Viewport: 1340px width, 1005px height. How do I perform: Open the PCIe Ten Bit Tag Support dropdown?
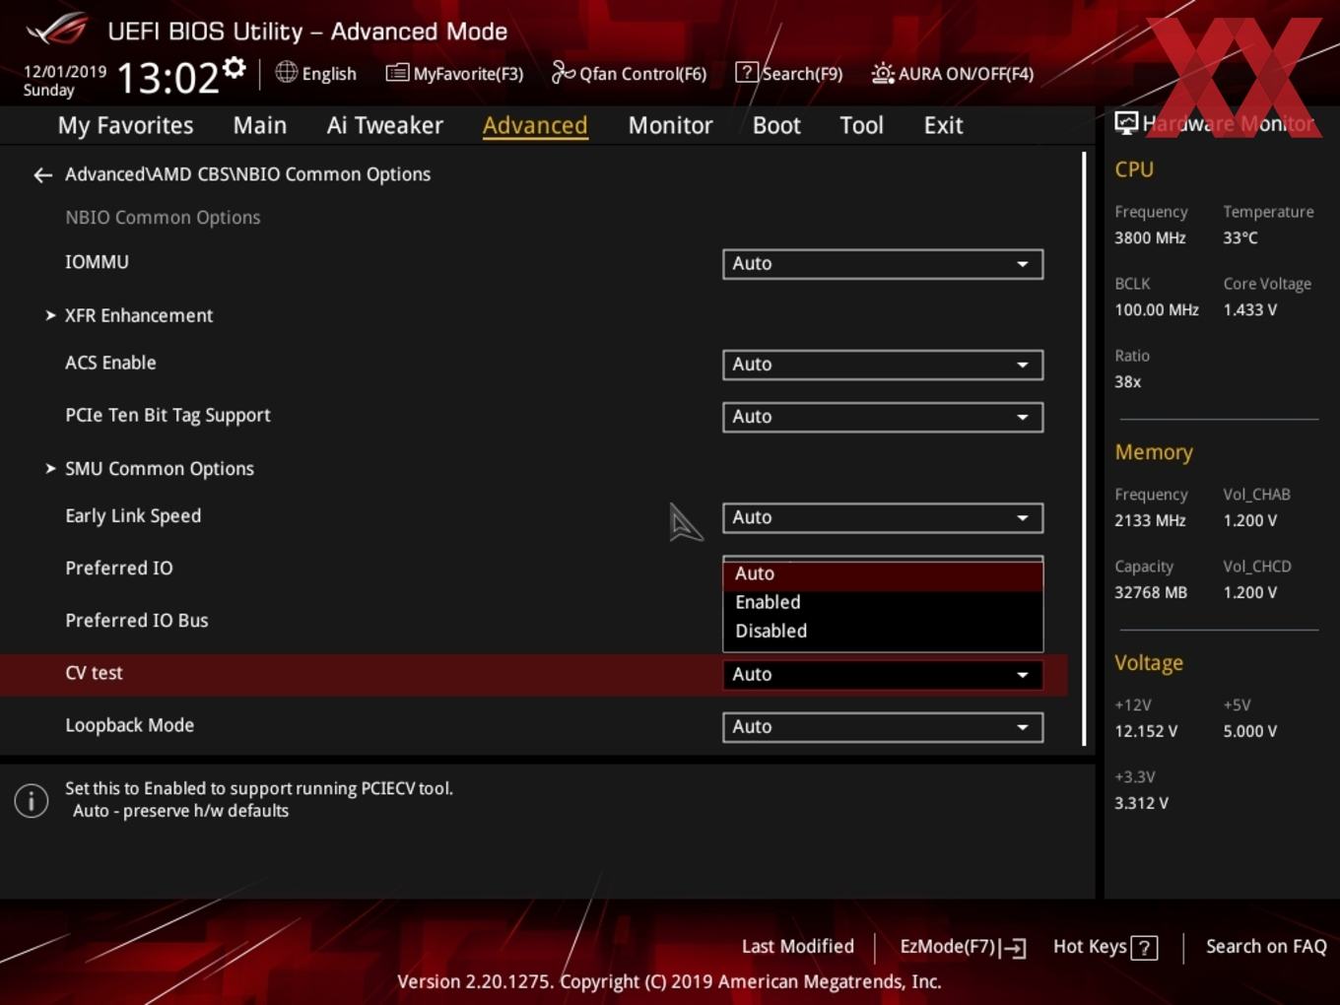(883, 417)
